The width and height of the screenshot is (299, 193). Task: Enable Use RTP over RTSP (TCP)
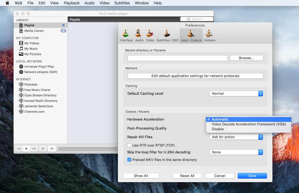(129, 145)
